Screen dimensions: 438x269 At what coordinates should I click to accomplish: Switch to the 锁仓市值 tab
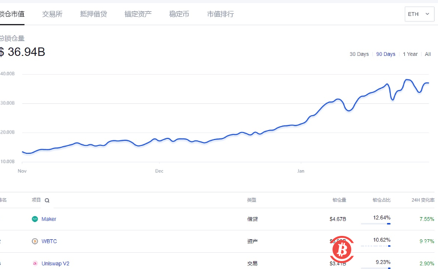(12, 14)
